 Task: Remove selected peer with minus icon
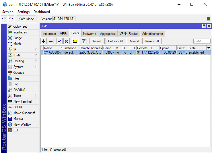coord(51,41)
